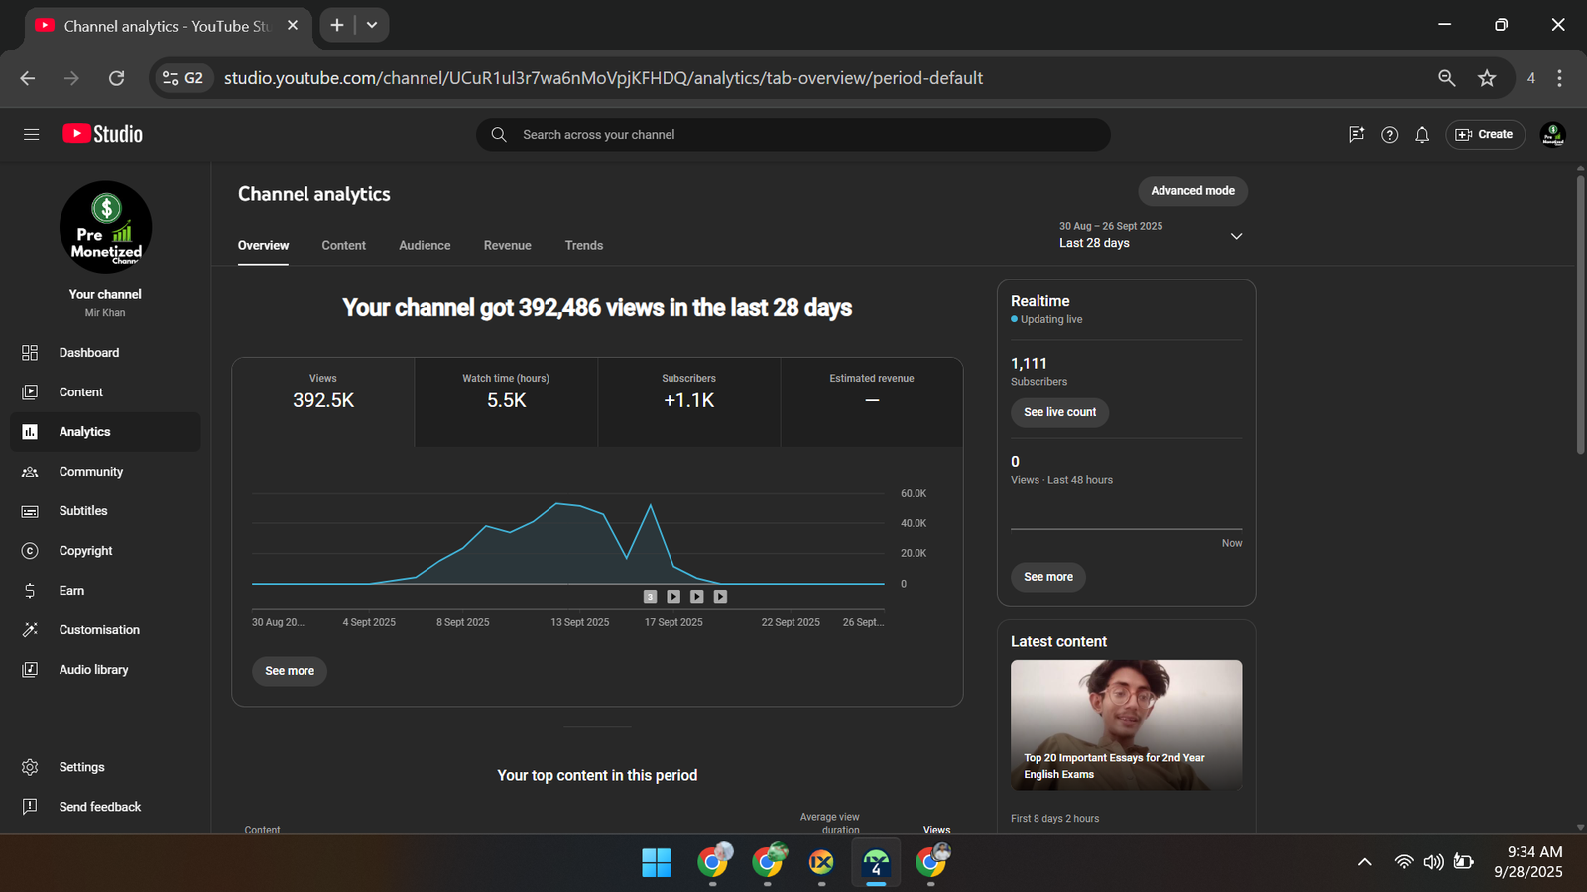The width and height of the screenshot is (1587, 892).
Task: Click the See live count button
Action: pyautogui.click(x=1059, y=412)
